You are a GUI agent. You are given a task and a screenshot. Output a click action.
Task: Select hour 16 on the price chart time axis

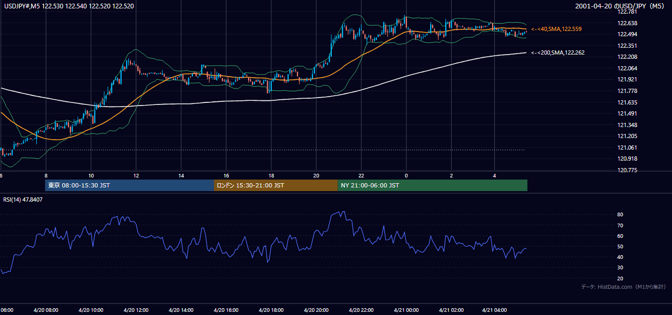pos(226,175)
